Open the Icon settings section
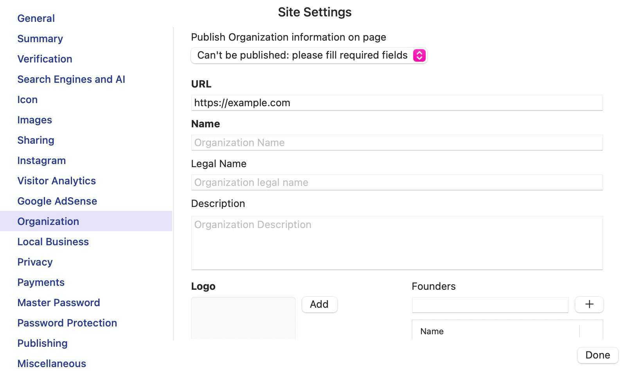 27,100
